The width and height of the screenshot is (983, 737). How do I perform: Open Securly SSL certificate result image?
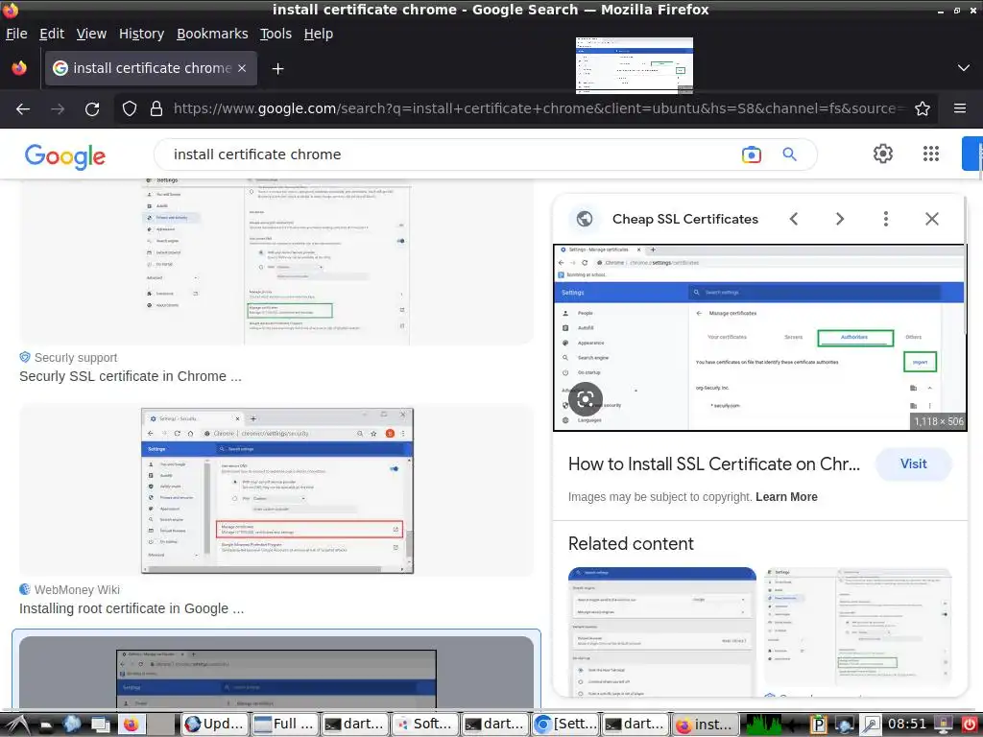click(276, 262)
